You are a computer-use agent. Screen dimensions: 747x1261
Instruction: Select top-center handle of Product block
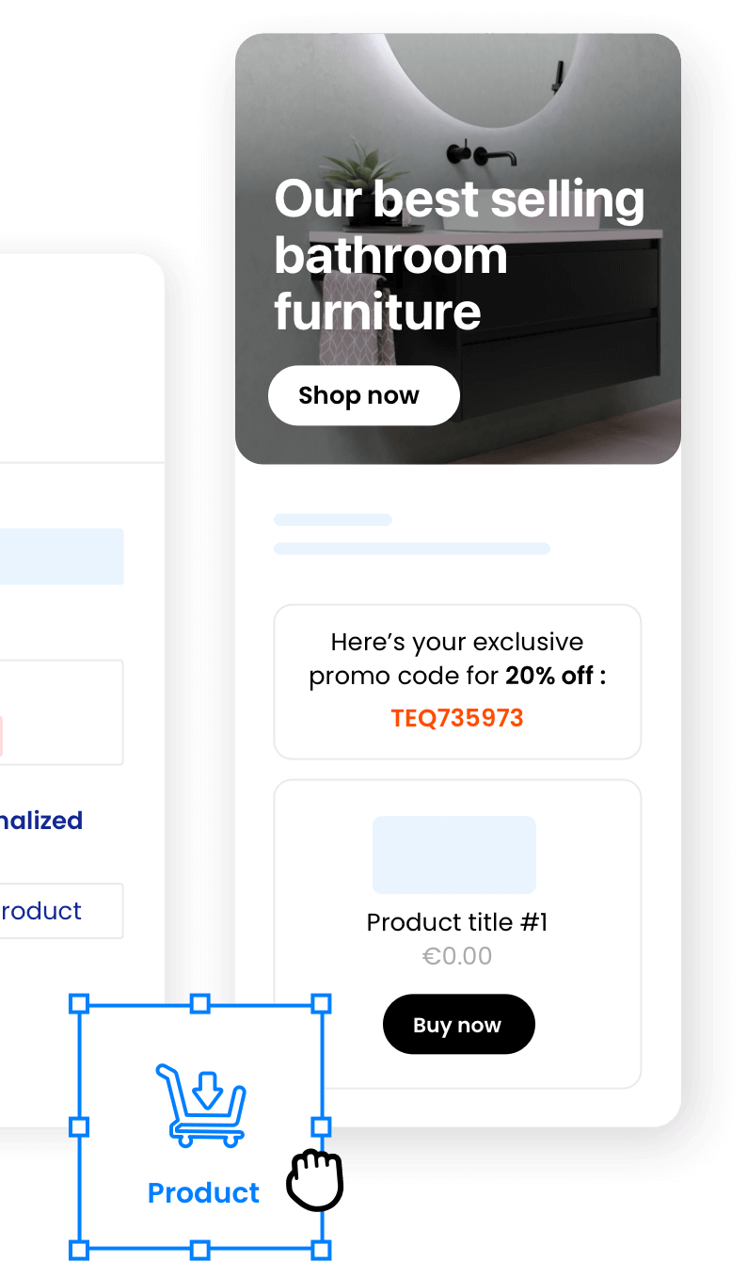(x=199, y=1003)
